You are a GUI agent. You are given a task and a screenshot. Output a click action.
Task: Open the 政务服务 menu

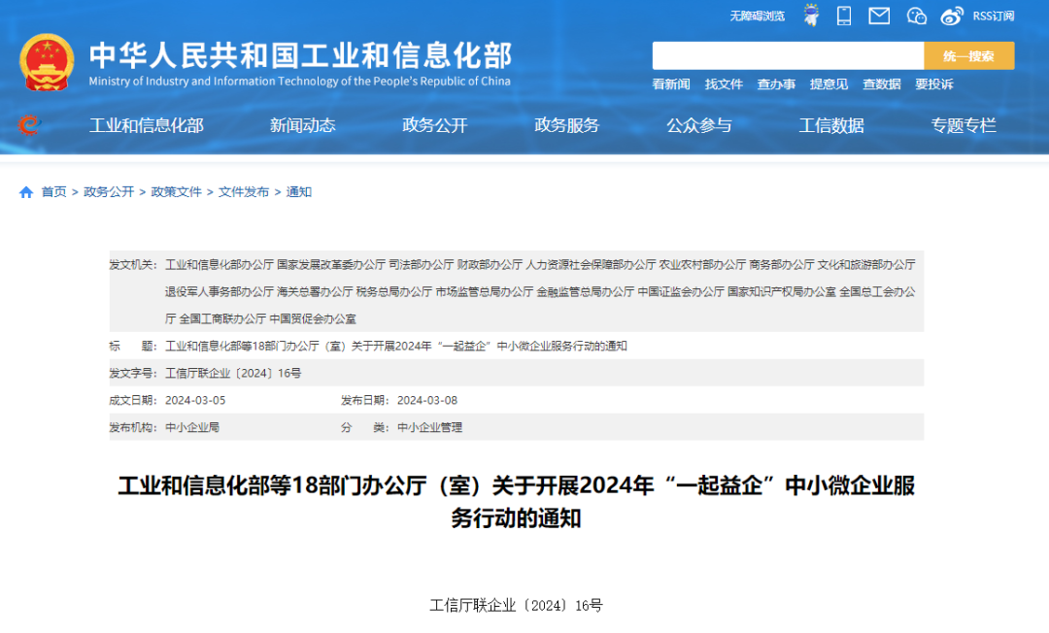(x=567, y=125)
